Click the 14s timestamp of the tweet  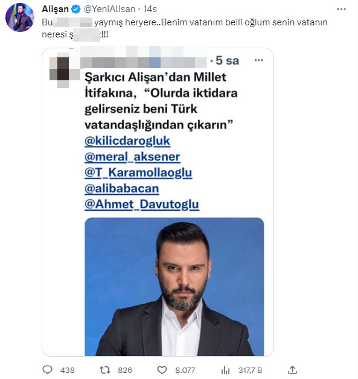[x=150, y=9]
